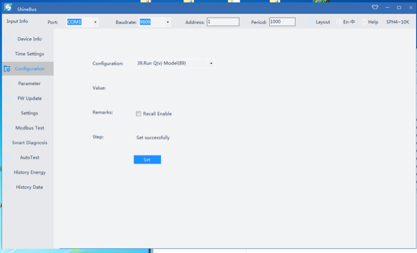Click the En-中 language globe icon
Viewport: 417px width, 253px height.
pos(339,22)
